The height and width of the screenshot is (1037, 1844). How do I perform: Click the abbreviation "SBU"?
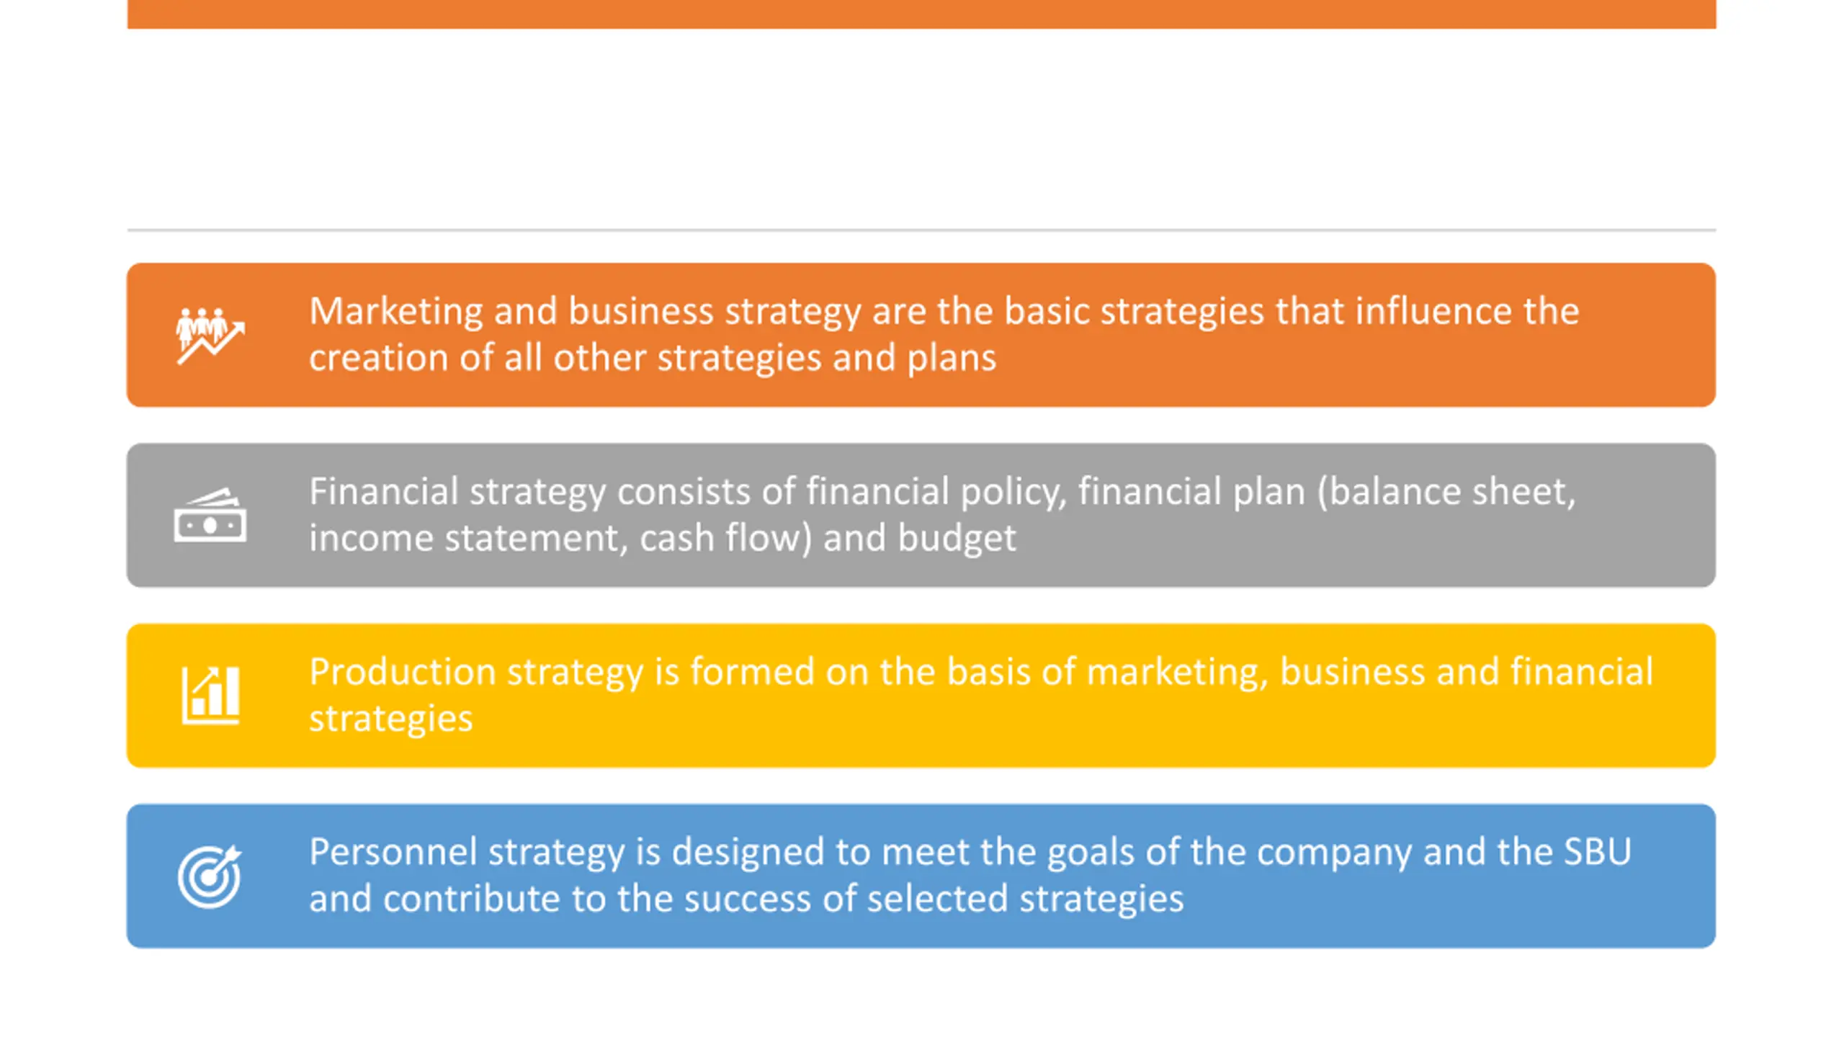1596,852
